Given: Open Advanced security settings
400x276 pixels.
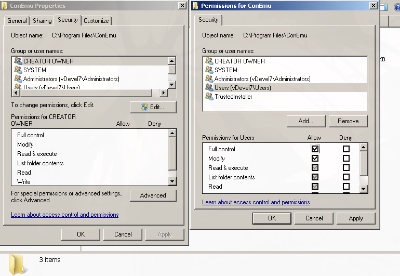Looking at the screenshot, I should point(153,195).
